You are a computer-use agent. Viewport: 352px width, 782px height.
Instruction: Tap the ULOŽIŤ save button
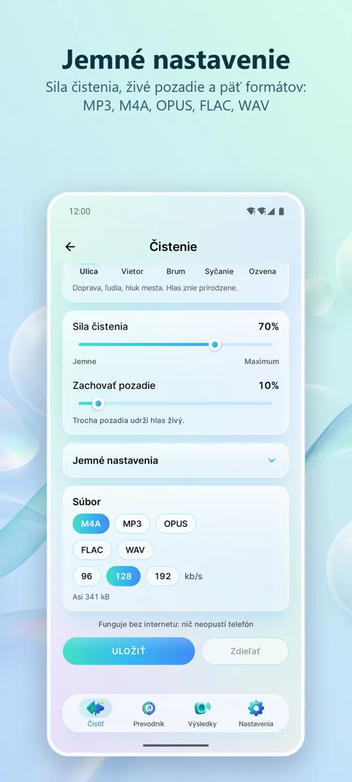[x=129, y=651]
